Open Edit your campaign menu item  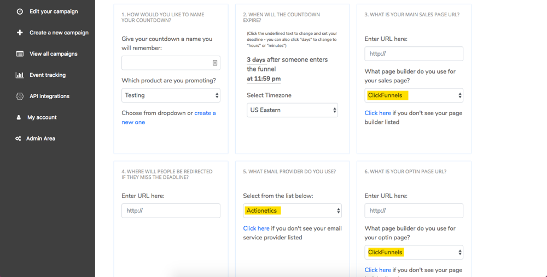(x=54, y=11)
